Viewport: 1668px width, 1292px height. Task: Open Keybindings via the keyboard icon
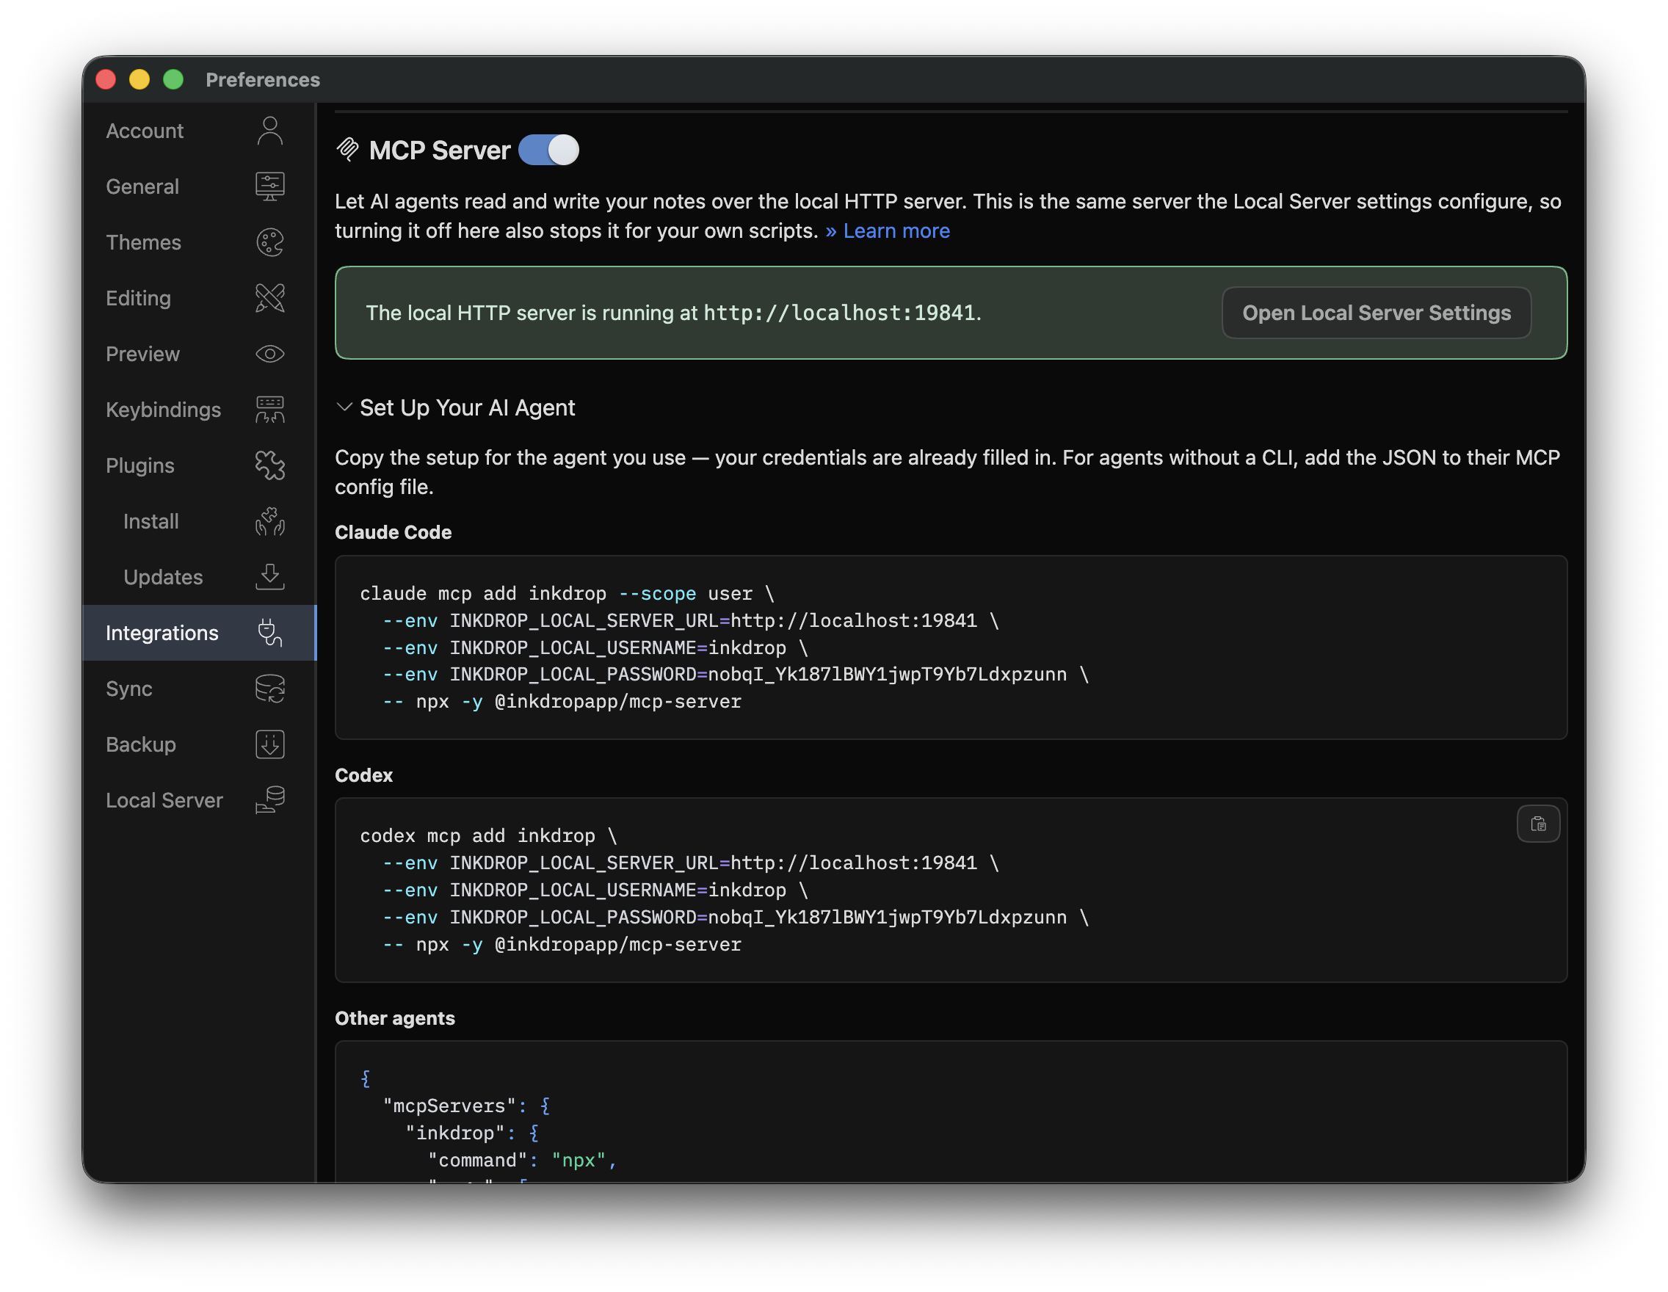(269, 410)
